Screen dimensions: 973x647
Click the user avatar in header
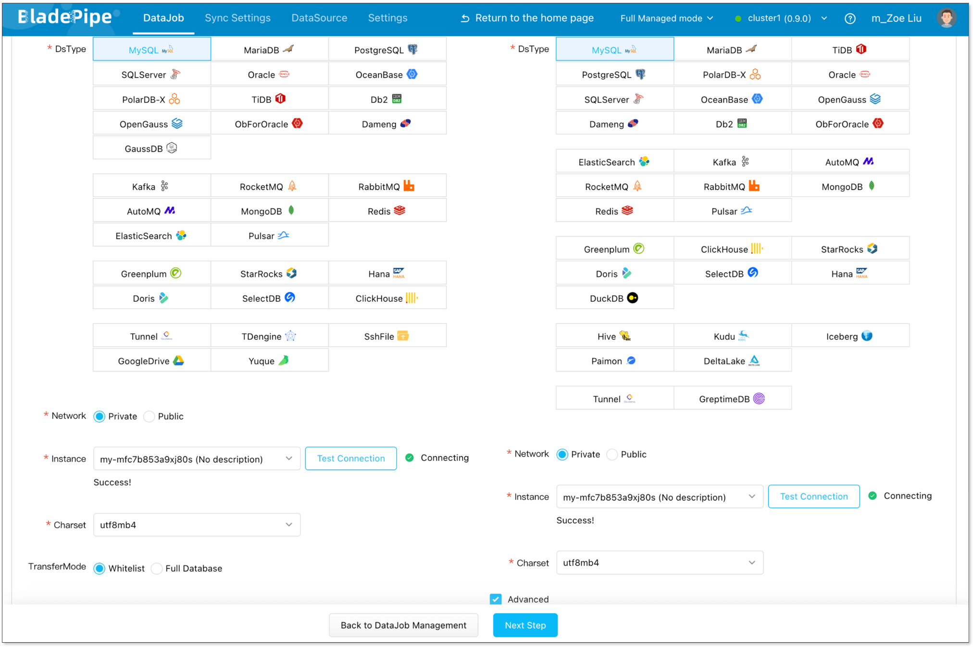946,18
